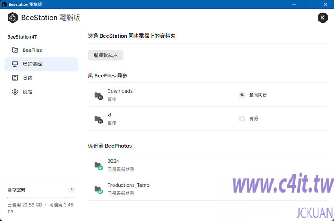334x221 pixels.
Task: Select the 2024 folder name
Action: 113,161
